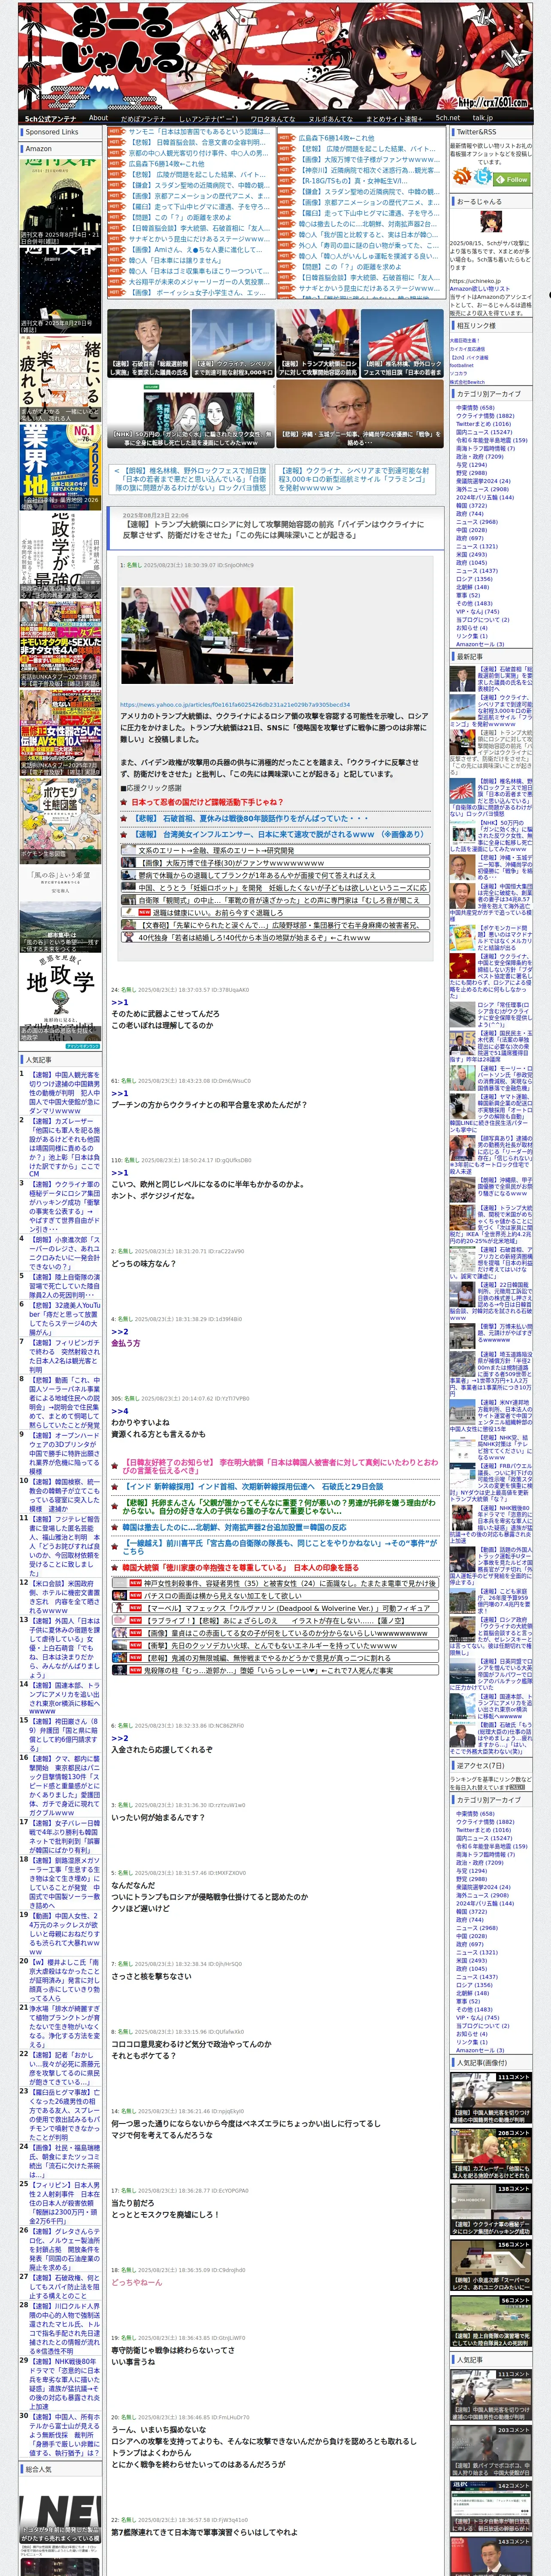Open featured card 石破首相 総裁選前倒し
Screen dimensions: 551x2576
149,343
